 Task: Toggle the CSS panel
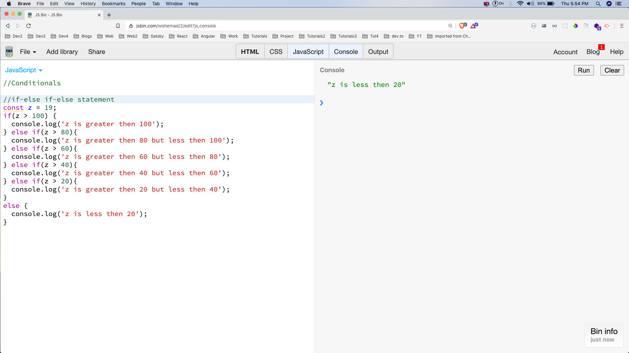[276, 52]
